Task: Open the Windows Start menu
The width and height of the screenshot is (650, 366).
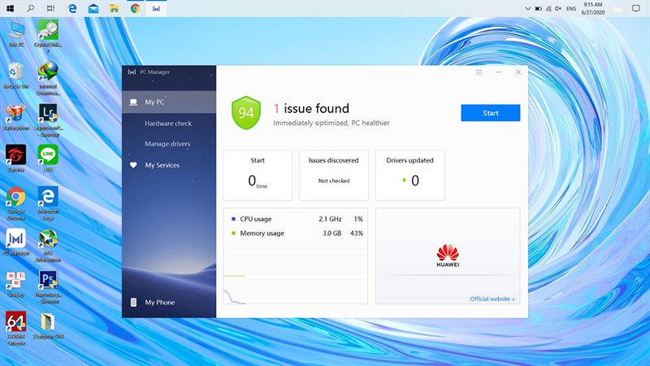Action: 11,8
